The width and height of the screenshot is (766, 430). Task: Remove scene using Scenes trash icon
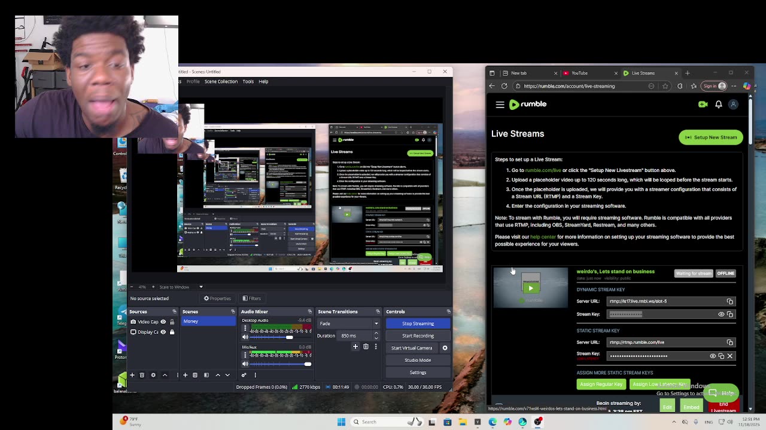[x=194, y=375]
